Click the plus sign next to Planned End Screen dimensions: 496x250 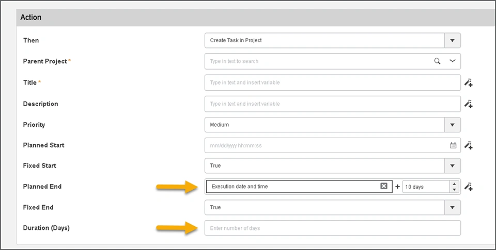click(x=397, y=187)
